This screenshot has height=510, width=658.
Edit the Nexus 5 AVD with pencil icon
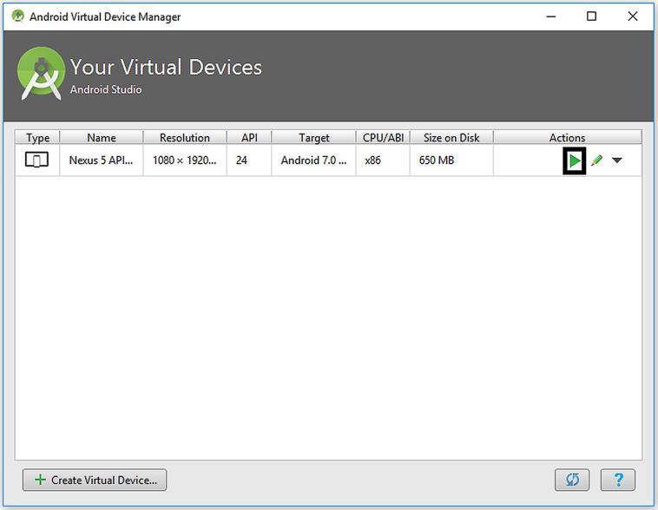[x=596, y=160]
